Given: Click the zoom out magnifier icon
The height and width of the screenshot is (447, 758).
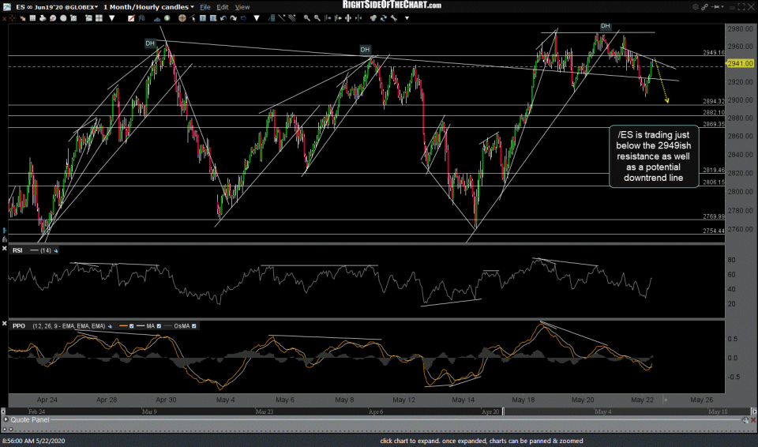Looking at the screenshot, I should pyautogui.click(x=317, y=18).
